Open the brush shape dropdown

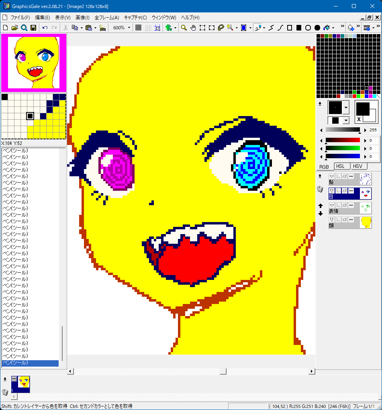[x=346, y=108]
